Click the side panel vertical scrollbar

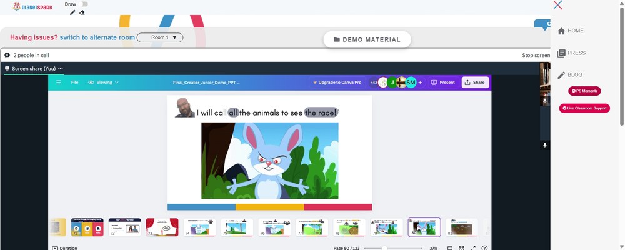pos(622,66)
